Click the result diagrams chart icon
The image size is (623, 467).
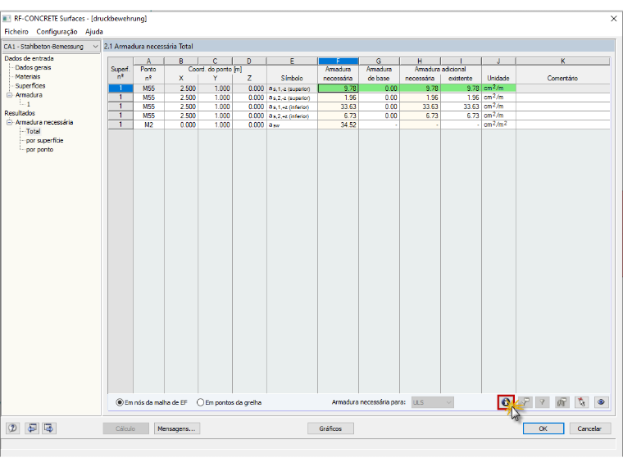[562, 402]
